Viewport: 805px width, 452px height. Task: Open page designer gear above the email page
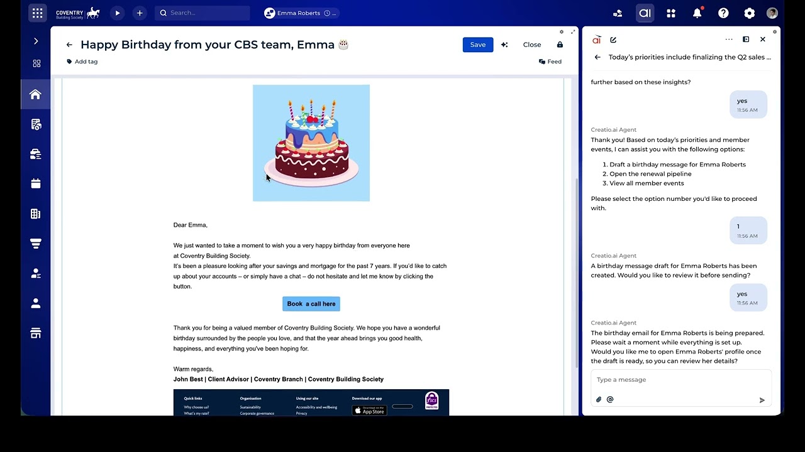coord(562,32)
